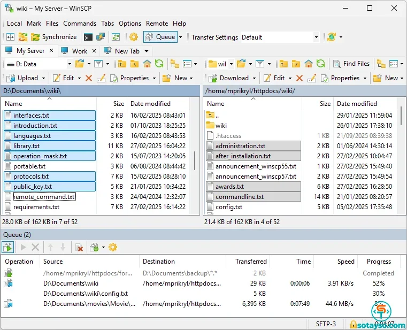The width and height of the screenshot is (407, 330).
Task: Click the local panel Properties button
Action: coord(129,78)
